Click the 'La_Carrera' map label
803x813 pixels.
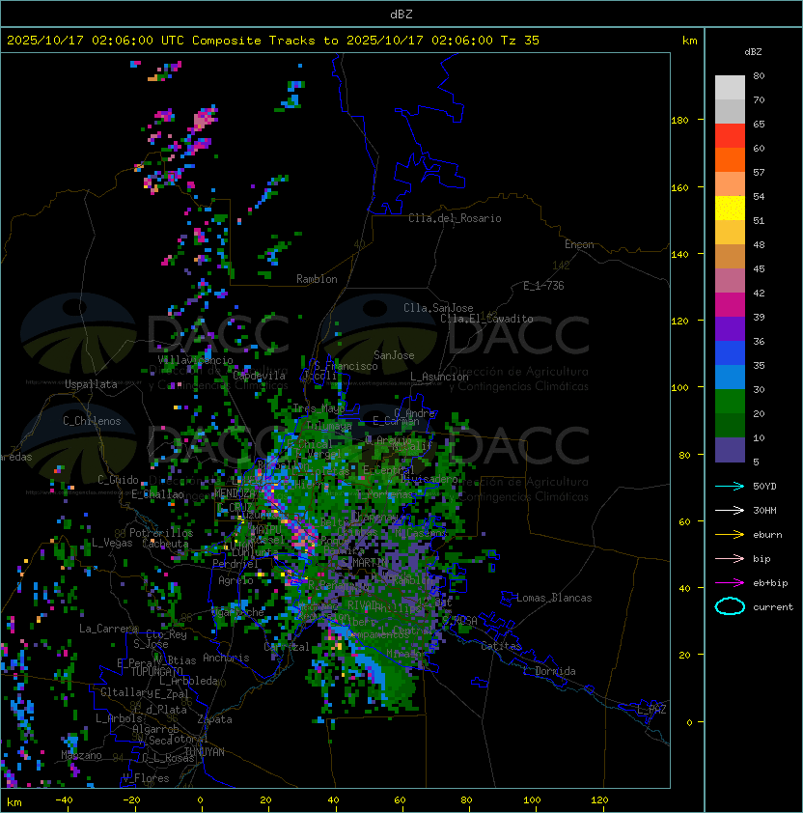pyautogui.click(x=108, y=629)
